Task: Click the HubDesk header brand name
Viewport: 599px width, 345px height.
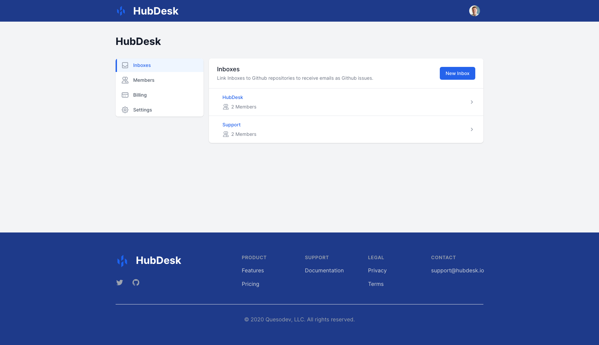Action: coord(155,11)
